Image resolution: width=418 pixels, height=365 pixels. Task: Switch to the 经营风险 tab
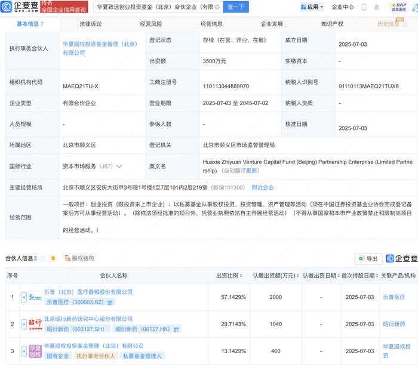click(151, 24)
